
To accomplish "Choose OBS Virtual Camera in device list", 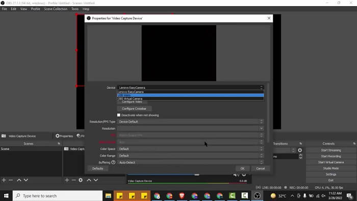I will pyautogui.click(x=191, y=99).
